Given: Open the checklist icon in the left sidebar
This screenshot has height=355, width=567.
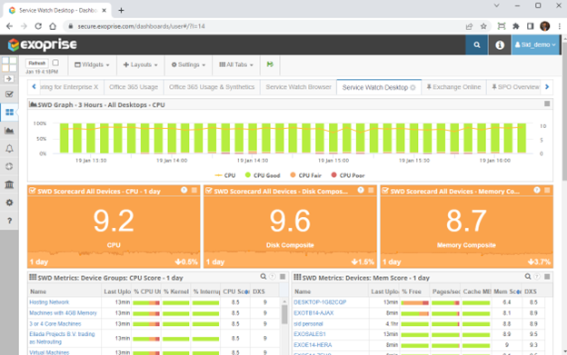Looking at the screenshot, I should coord(9,94).
